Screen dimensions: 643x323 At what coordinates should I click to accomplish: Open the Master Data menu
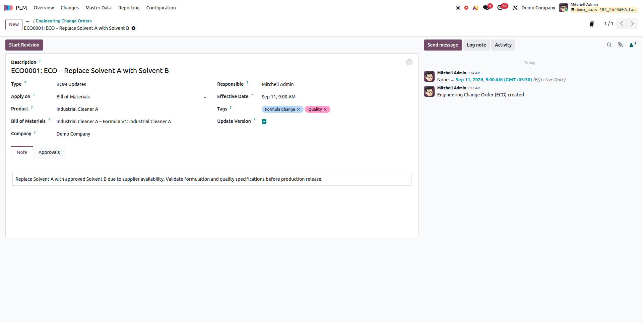click(99, 8)
